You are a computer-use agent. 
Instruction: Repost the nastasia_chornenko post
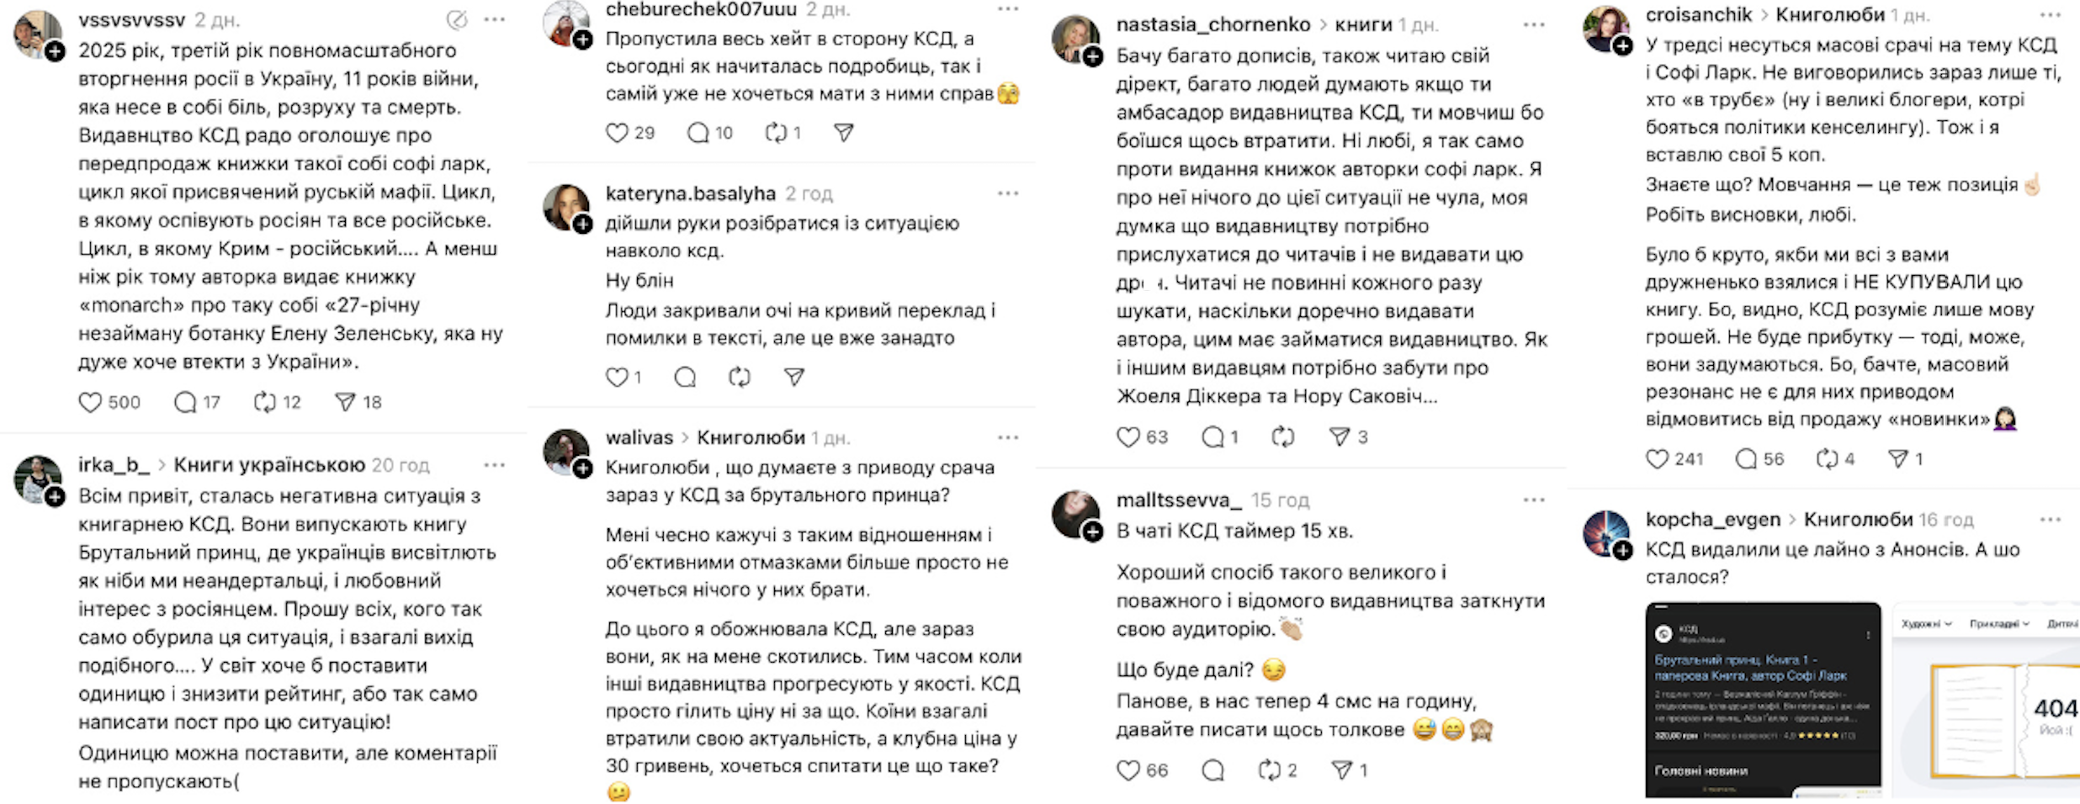tap(1283, 437)
